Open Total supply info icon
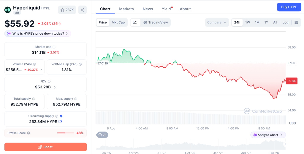304x154 pixels. coord(34,99)
